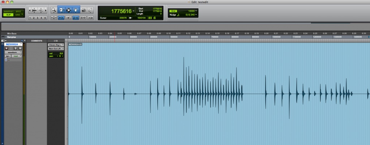Select the Zoomer magnifying glass tool
The width and height of the screenshot is (370, 145).
coord(54,10)
